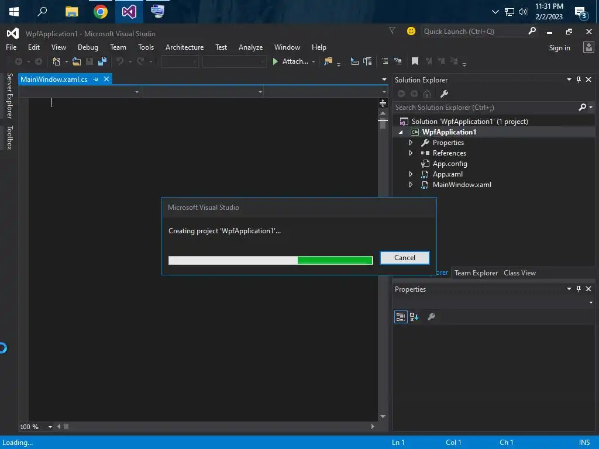Switch to the Team Explorer tab
The width and height of the screenshot is (599, 449).
(x=476, y=273)
